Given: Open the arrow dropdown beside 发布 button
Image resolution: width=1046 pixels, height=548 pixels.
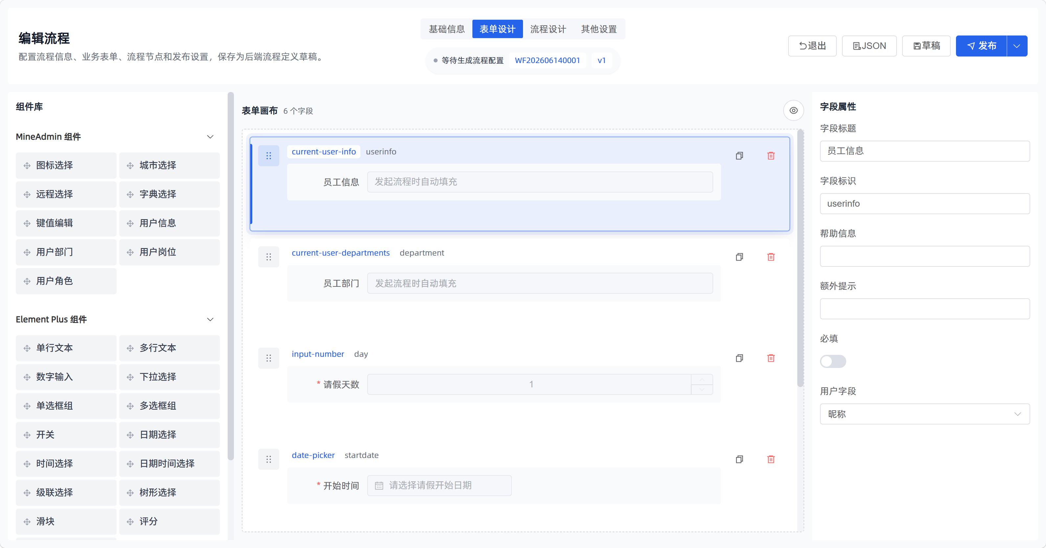Looking at the screenshot, I should [x=1017, y=46].
